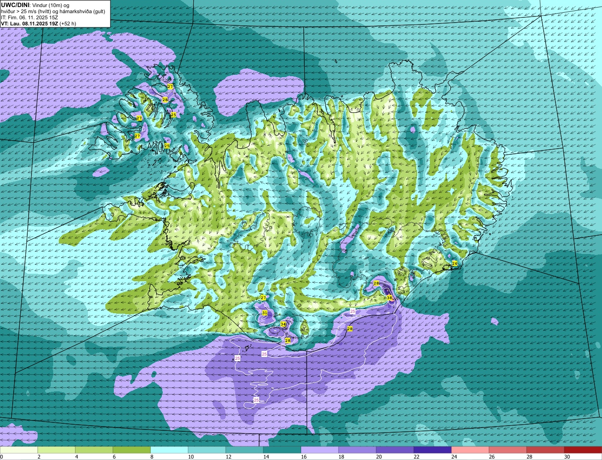The height and width of the screenshot is (460, 602).
Task: Click the valid time "VT: Lau. 08.11.2025 19Z (+52 h)"
Action: (39, 23)
